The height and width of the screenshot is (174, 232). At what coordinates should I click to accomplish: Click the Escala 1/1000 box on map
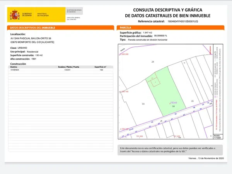(x=217, y=137)
